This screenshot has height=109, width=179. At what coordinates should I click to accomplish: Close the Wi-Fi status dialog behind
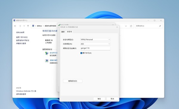pos(113,25)
